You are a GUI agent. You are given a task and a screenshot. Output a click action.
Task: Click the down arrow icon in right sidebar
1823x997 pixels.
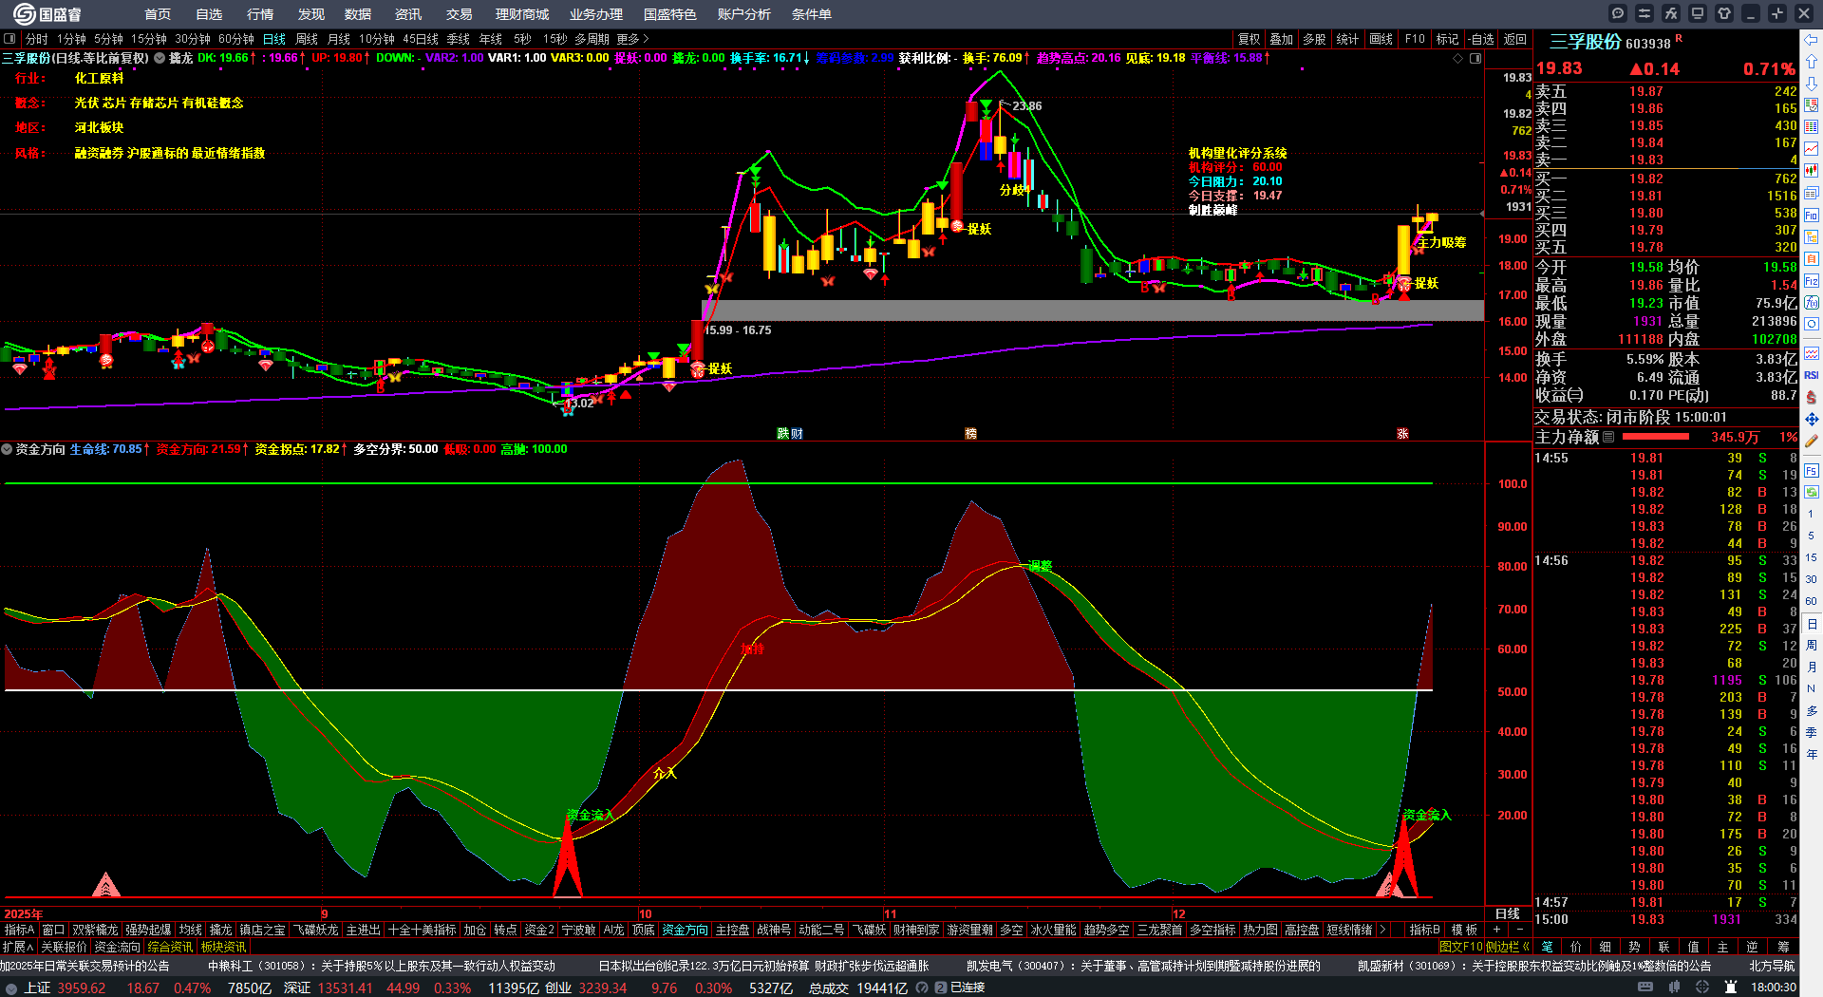coord(1812,84)
